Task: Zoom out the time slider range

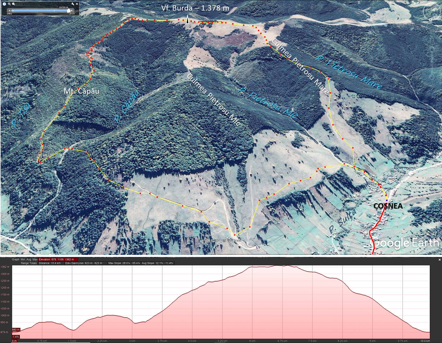Action: (9, 4)
